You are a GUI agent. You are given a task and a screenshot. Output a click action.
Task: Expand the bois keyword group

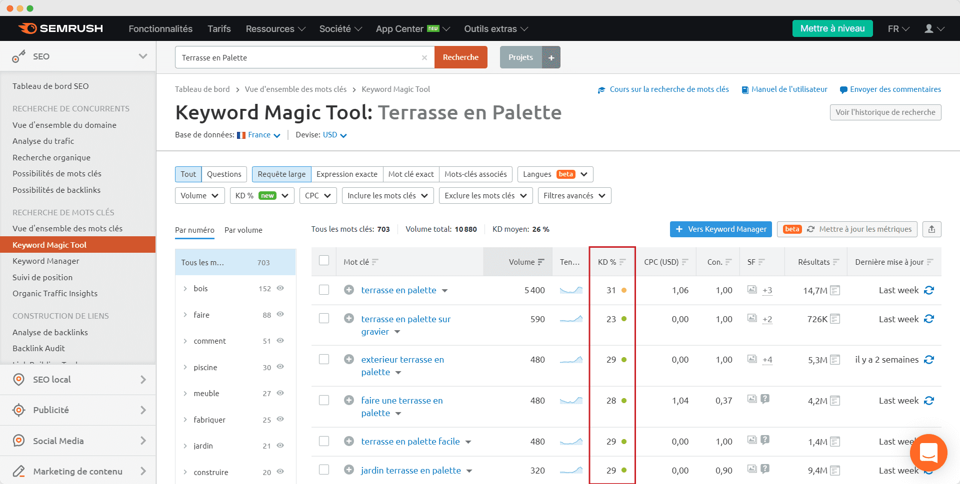185,288
